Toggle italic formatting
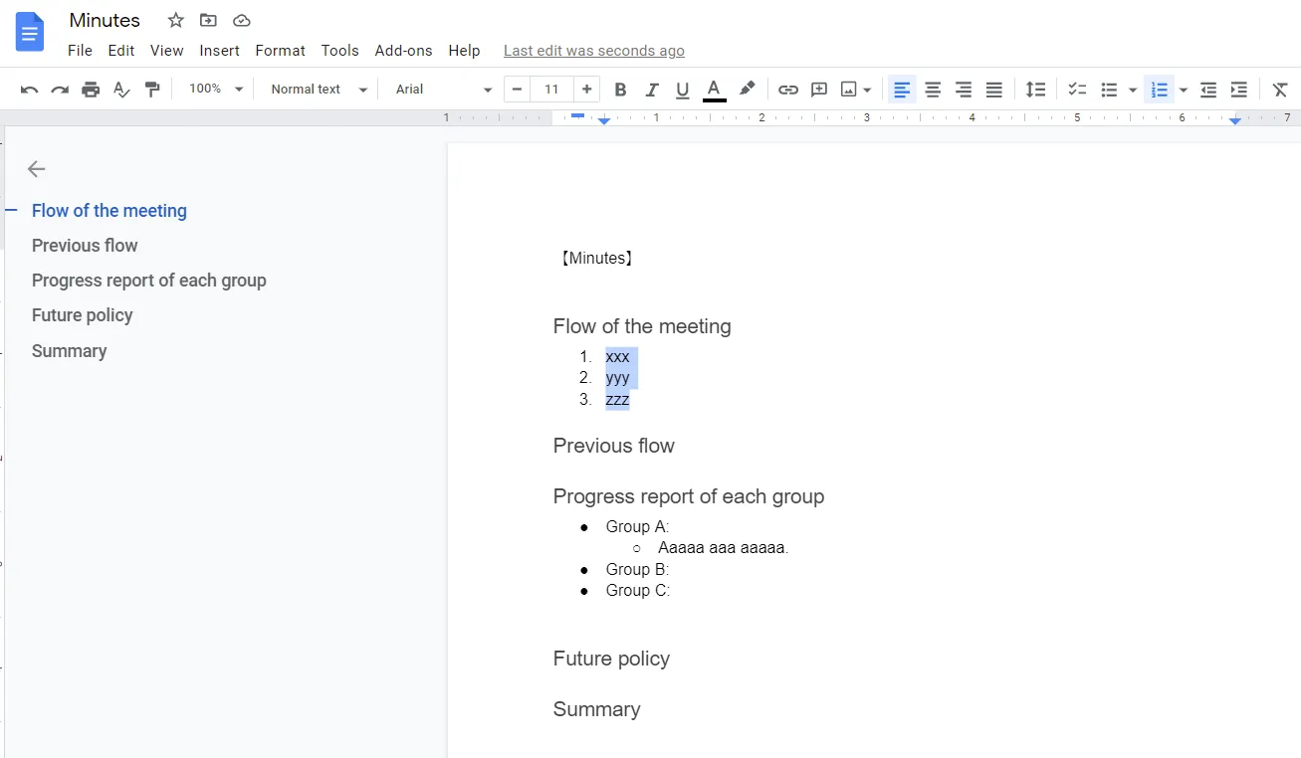 point(652,90)
